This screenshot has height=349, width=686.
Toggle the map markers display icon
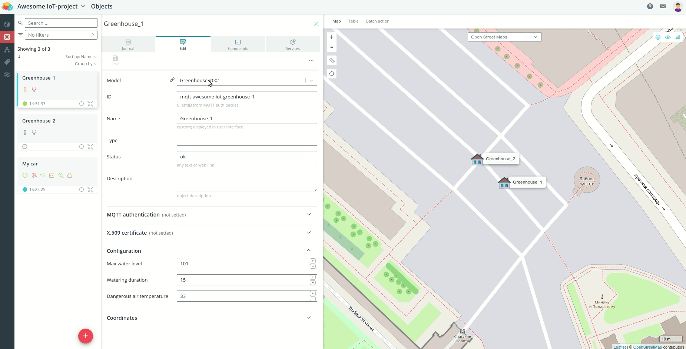click(x=678, y=37)
